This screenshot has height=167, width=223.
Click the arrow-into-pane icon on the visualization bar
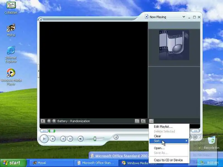click(x=137, y=121)
